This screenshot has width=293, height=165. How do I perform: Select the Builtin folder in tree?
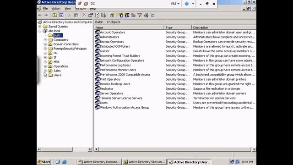pyautogui.click(x=58, y=35)
